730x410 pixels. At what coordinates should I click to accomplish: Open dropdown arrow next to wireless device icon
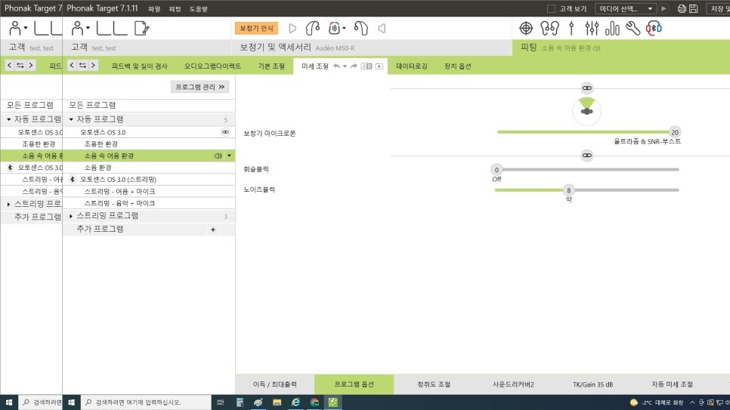pos(344,28)
